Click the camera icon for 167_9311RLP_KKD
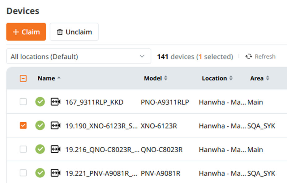Image resolution: width=287 pixels, height=183 pixels. point(55,102)
